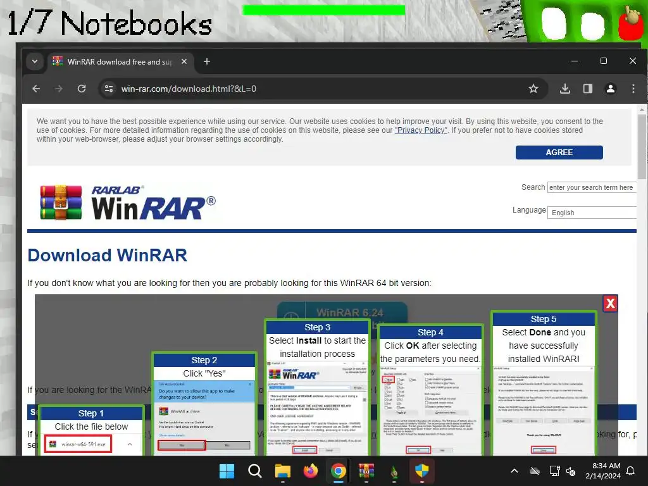The height and width of the screenshot is (486, 648).
Task: Close the WinRAR download tab
Action: pyautogui.click(x=184, y=61)
